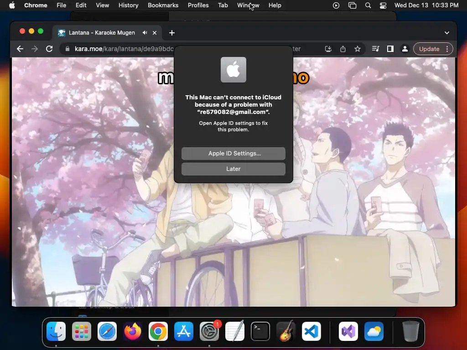
Task: Launch Safari from the Dock
Action: pyautogui.click(x=107, y=331)
